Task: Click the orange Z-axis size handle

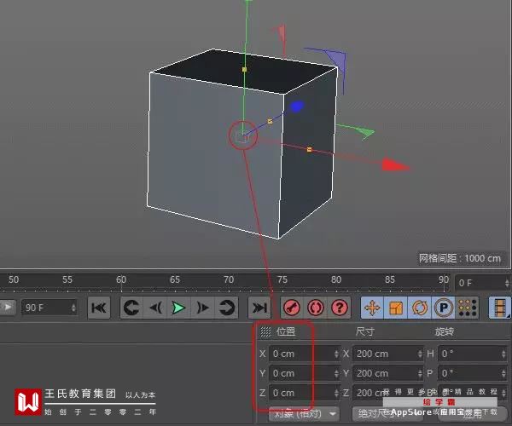Action: tap(270, 121)
